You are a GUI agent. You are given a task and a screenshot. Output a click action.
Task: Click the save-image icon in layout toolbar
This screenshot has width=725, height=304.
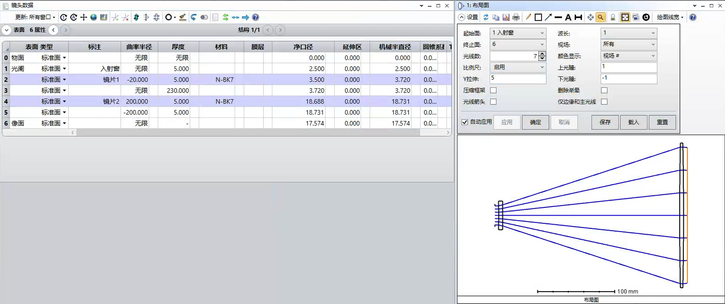(506, 17)
